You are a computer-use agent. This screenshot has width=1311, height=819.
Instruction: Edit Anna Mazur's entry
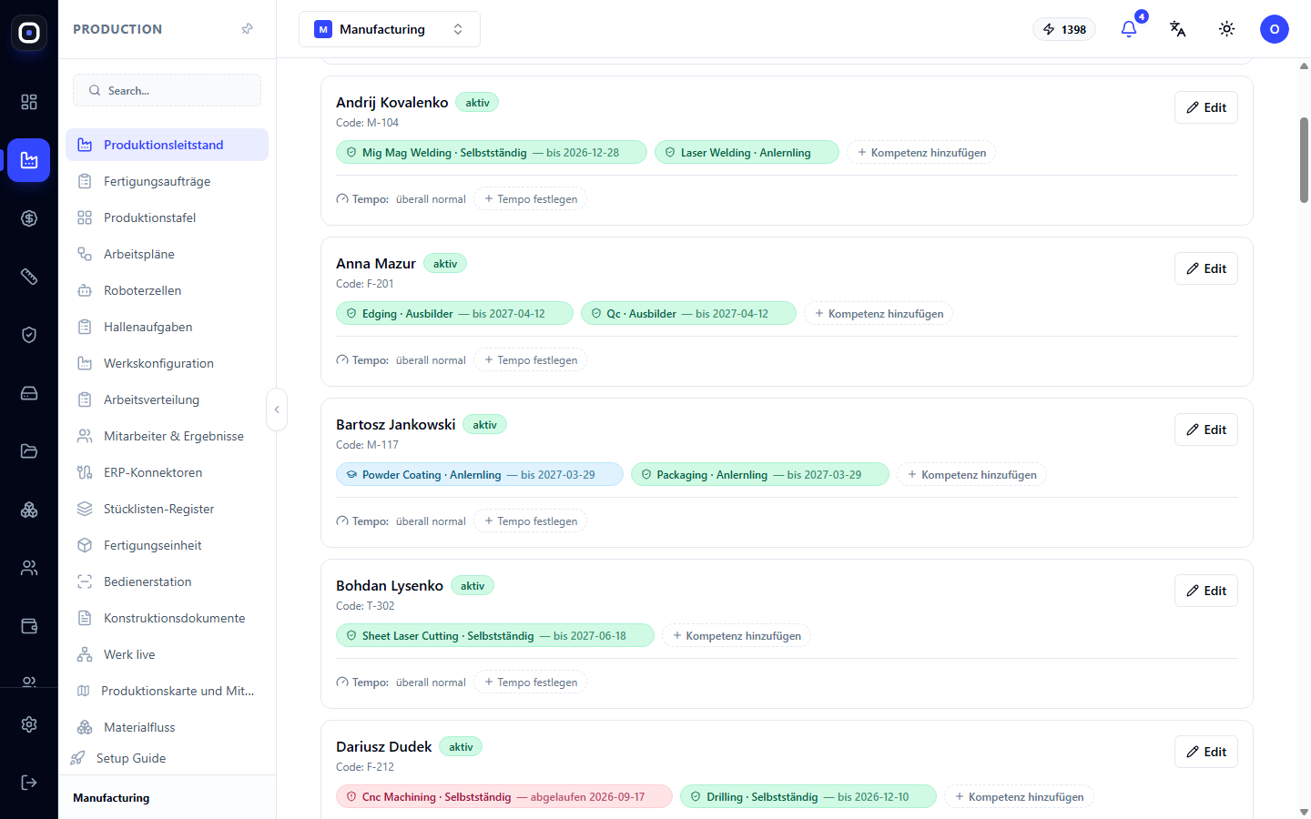coord(1206,268)
